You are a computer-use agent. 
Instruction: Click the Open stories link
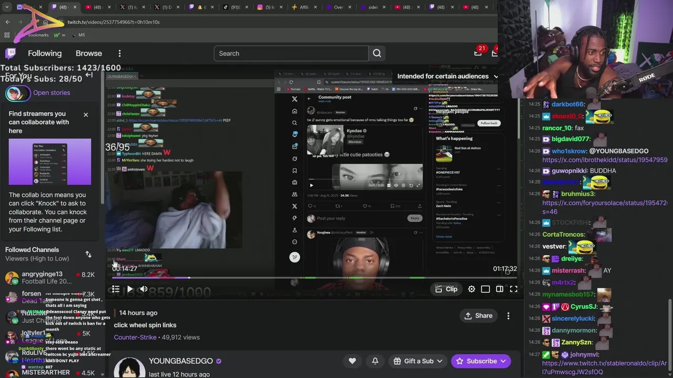click(x=52, y=92)
